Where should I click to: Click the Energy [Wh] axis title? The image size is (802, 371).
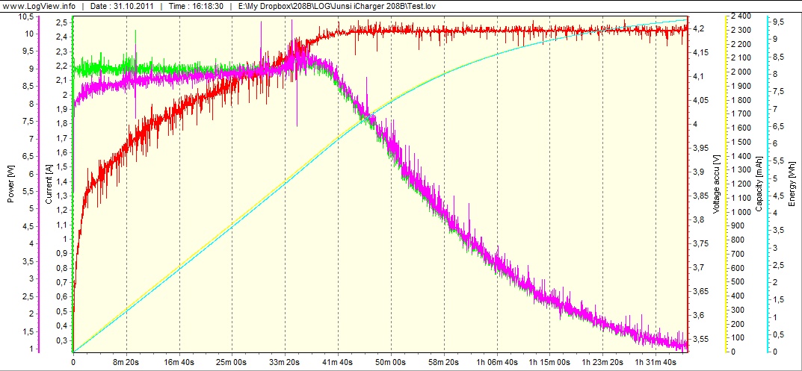click(x=792, y=182)
